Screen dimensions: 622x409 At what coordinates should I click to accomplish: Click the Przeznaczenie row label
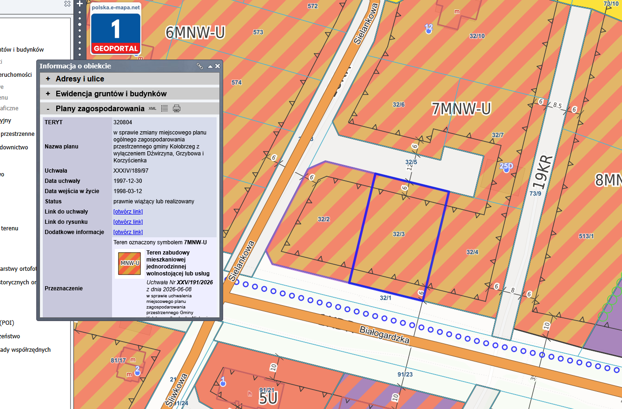pos(64,288)
